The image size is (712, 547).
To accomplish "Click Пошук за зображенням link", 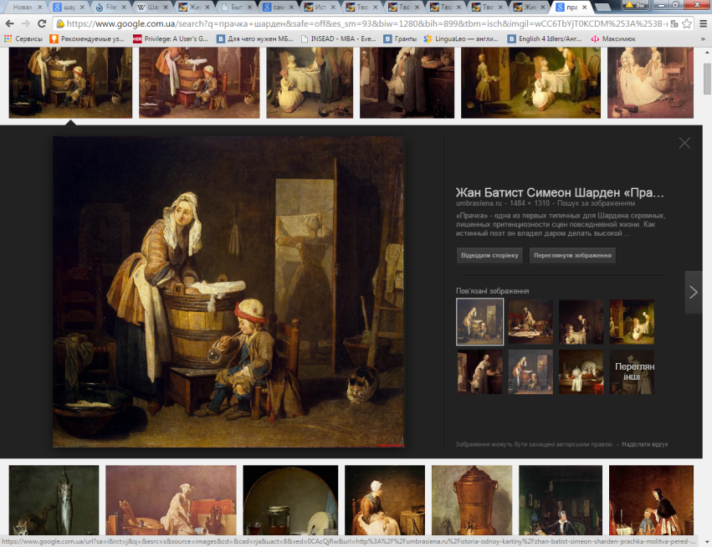I will 596,203.
